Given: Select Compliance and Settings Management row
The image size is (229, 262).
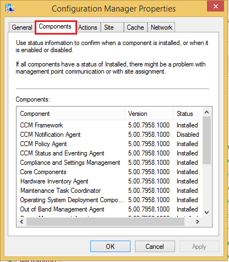Looking at the screenshot, I should [x=110, y=163].
